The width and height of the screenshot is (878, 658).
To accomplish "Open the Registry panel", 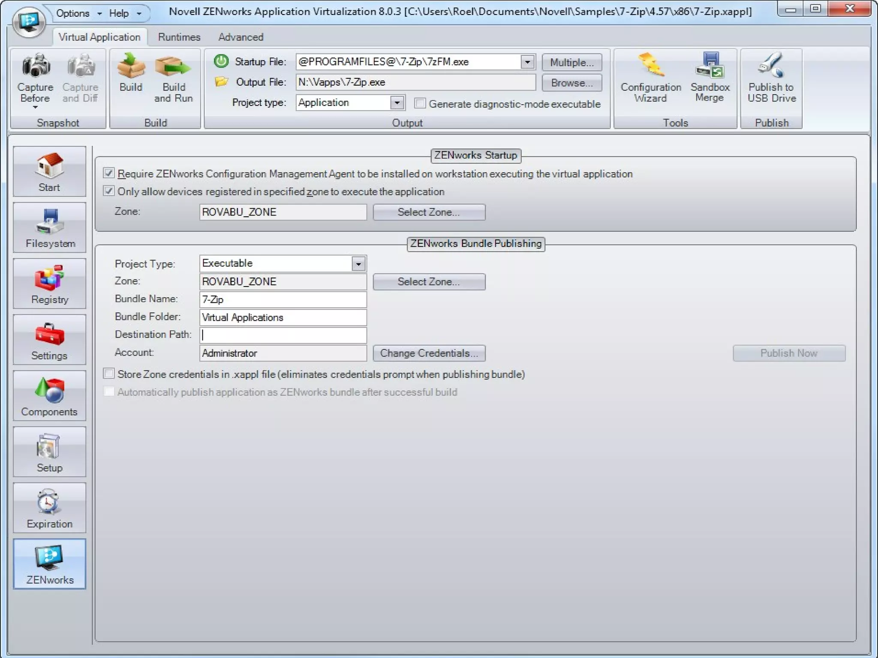I will tap(49, 284).
